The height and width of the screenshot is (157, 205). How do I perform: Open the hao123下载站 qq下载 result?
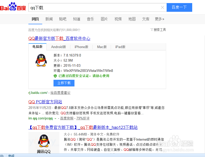click(83, 127)
